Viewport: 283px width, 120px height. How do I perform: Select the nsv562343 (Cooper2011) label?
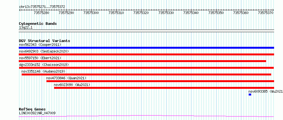tap(40, 45)
